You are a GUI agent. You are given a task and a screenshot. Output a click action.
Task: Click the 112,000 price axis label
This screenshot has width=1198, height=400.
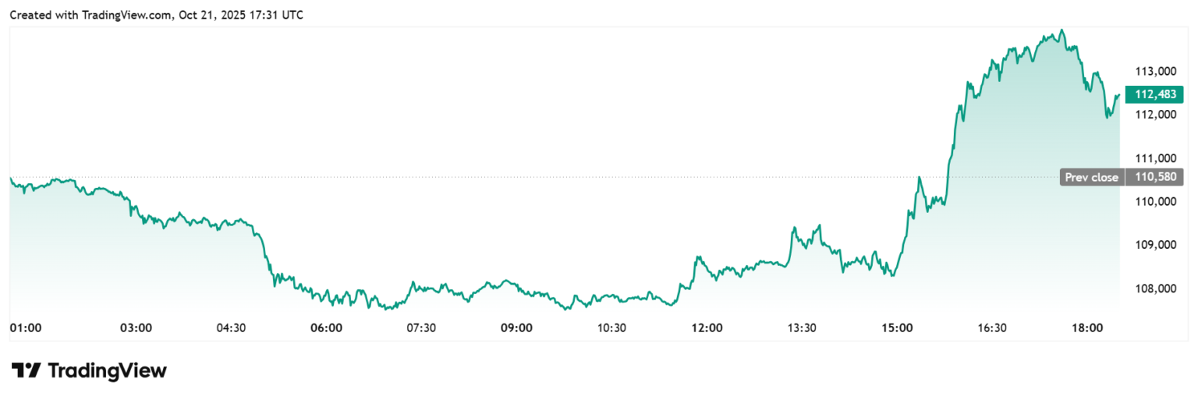coord(1154,115)
